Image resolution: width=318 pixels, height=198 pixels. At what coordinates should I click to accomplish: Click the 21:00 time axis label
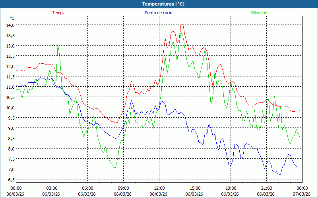[266, 188]
